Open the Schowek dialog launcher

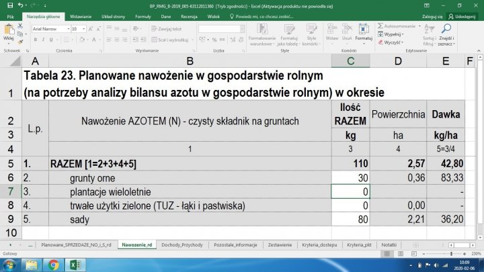click(x=28, y=51)
